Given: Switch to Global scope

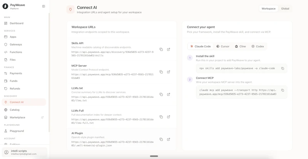Looking at the screenshot, I should [x=285, y=8].
